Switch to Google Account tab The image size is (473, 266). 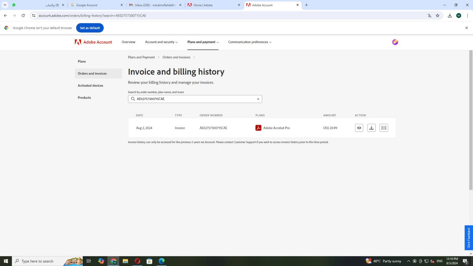click(97, 5)
